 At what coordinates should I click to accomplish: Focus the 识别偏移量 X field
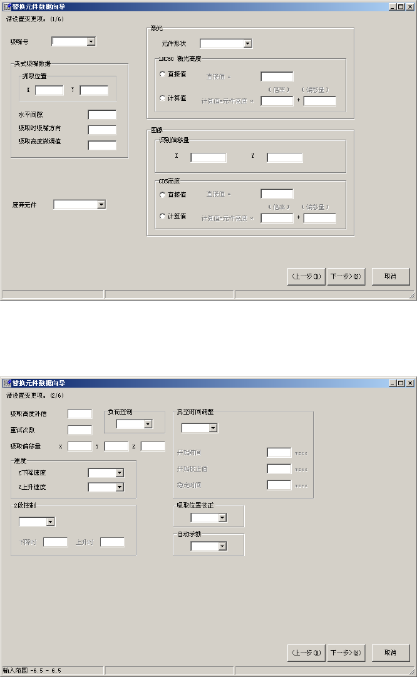[209, 158]
